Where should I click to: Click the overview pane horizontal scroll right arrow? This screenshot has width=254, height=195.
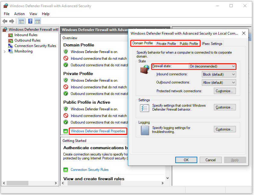point(163,183)
